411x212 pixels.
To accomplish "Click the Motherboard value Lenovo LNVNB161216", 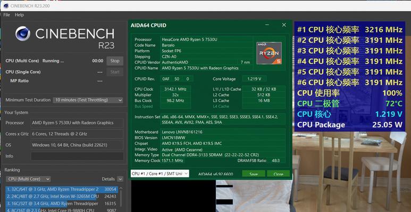I will pos(182,132).
